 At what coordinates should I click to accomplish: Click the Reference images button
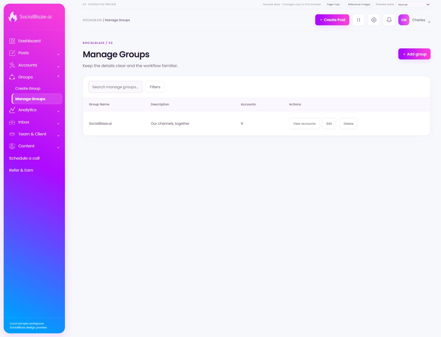coord(359,5)
